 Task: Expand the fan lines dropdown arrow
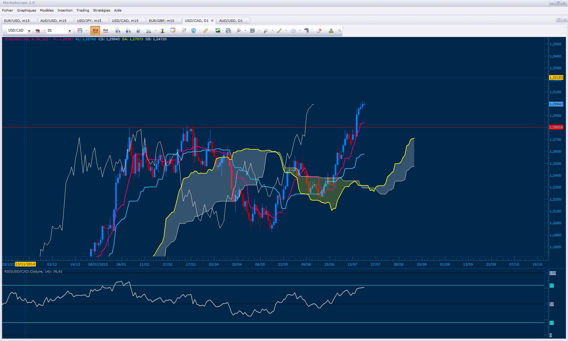coord(273,30)
